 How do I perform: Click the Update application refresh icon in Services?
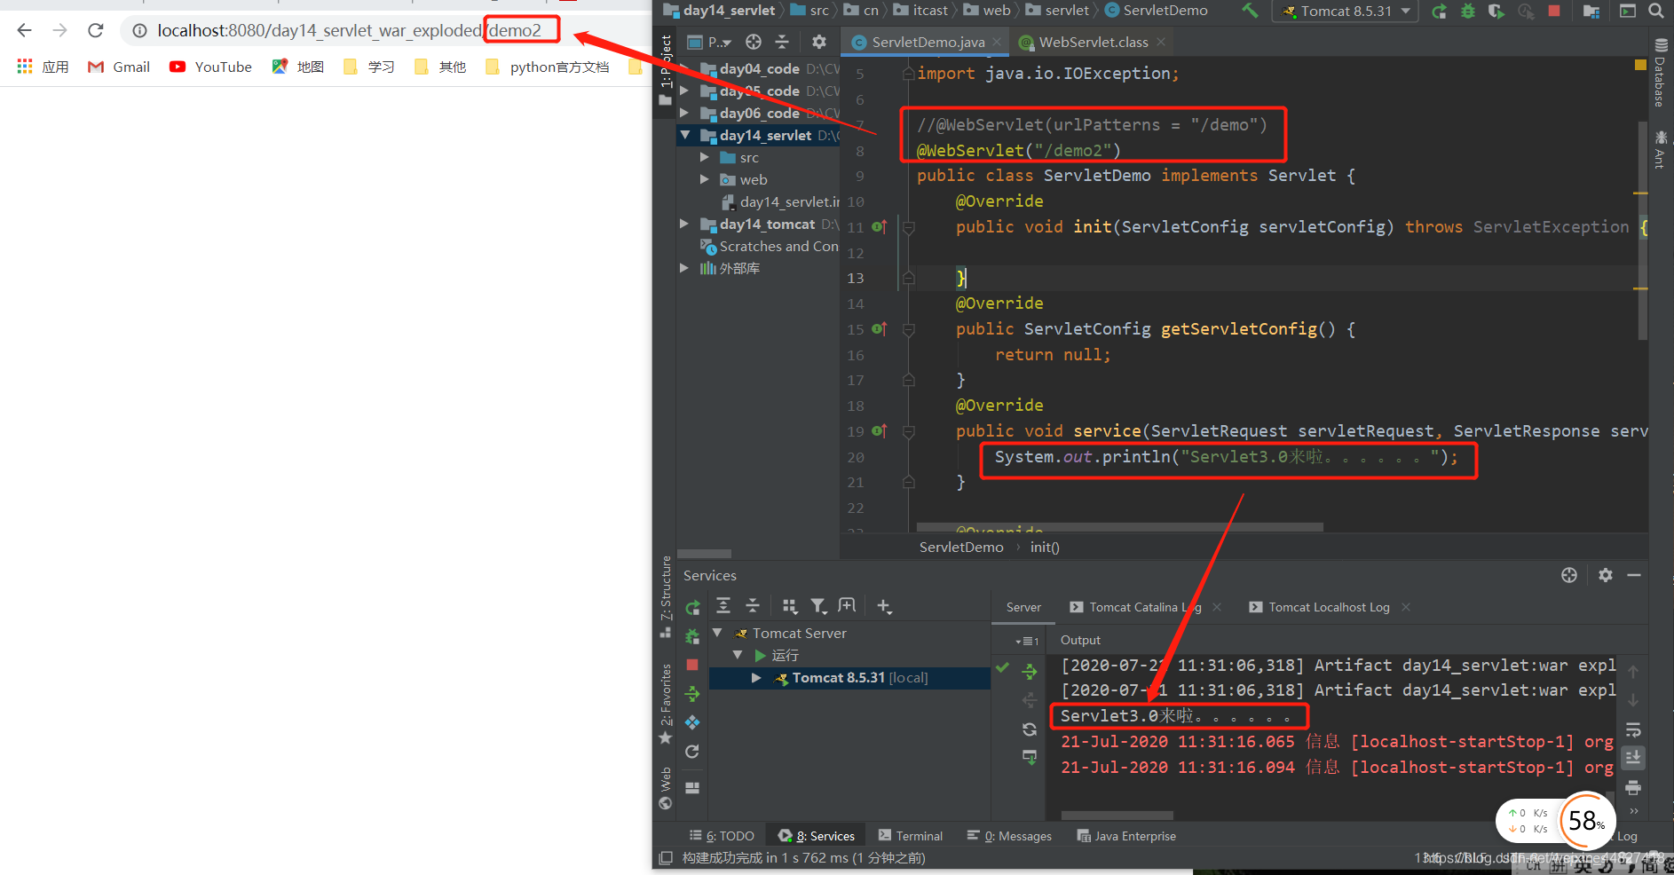point(692,752)
